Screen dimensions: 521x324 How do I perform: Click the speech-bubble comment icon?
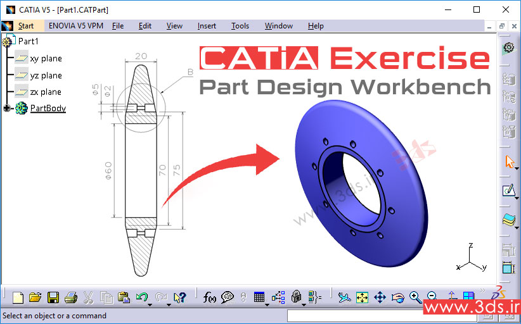[x=228, y=297]
